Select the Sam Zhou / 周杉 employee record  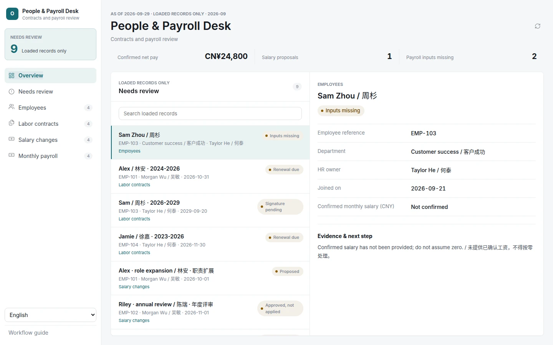[210, 143]
